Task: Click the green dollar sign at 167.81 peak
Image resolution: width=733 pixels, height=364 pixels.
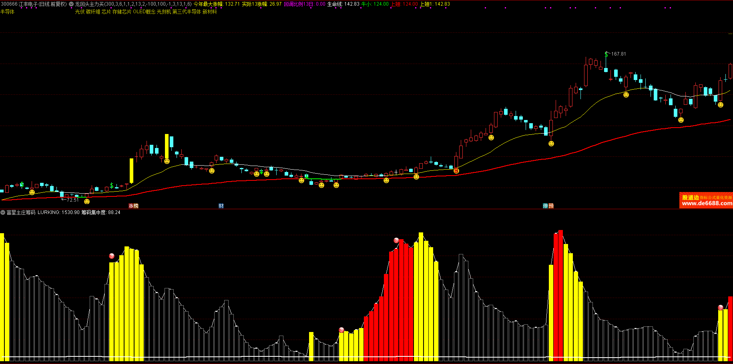Action: [606, 54]
